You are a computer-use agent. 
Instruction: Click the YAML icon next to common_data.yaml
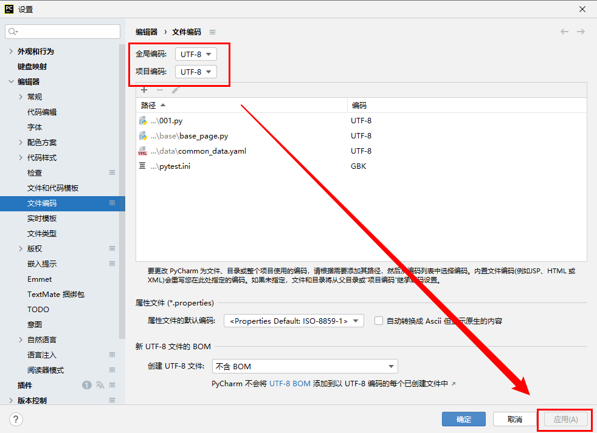coord(142,151)
